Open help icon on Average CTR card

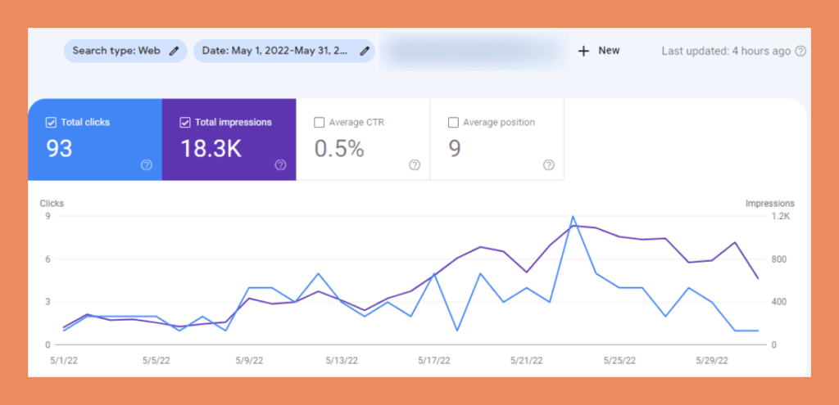(x=415, y=165)
